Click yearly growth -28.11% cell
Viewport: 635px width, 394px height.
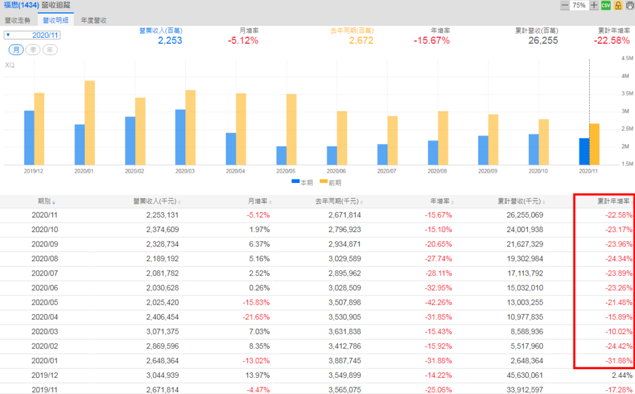[x=438, y=273]
